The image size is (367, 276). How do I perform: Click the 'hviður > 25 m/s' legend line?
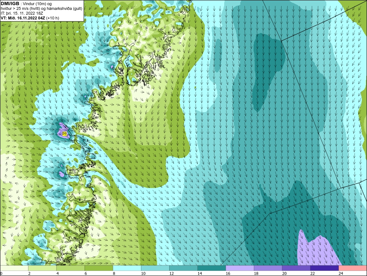pyautogui.click(x=41, y=9)
